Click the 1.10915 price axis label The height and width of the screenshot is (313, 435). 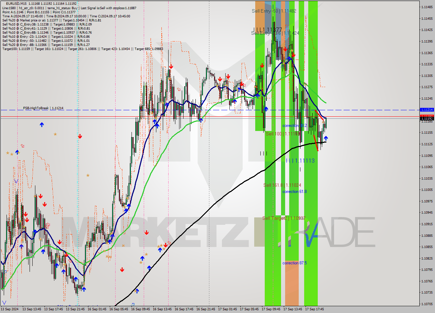coord(427,224)
